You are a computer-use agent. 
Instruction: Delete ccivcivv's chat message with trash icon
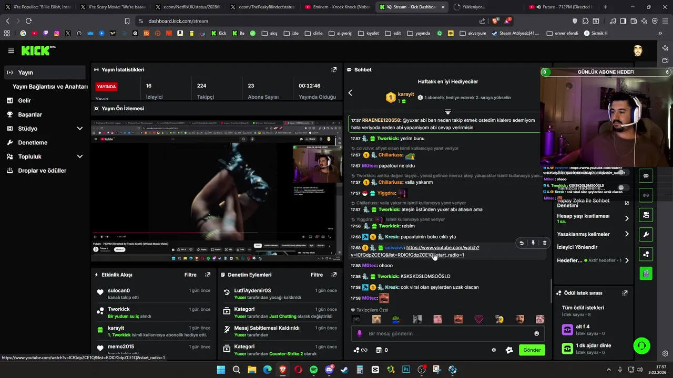point(545,243)
